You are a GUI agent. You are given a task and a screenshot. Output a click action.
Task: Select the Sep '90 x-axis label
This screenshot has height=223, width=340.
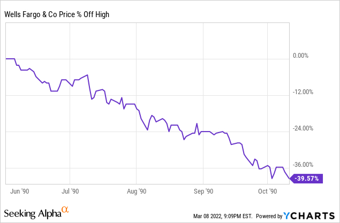tap(203, 190)
